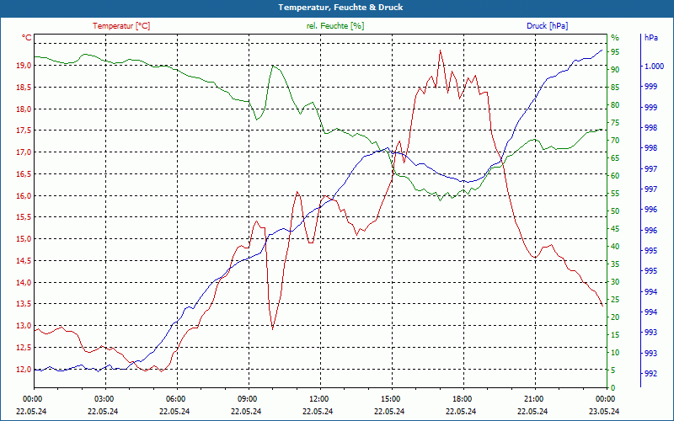Click the '06:00' time axis label
This screenshot has height=421, width=674.
175,399
